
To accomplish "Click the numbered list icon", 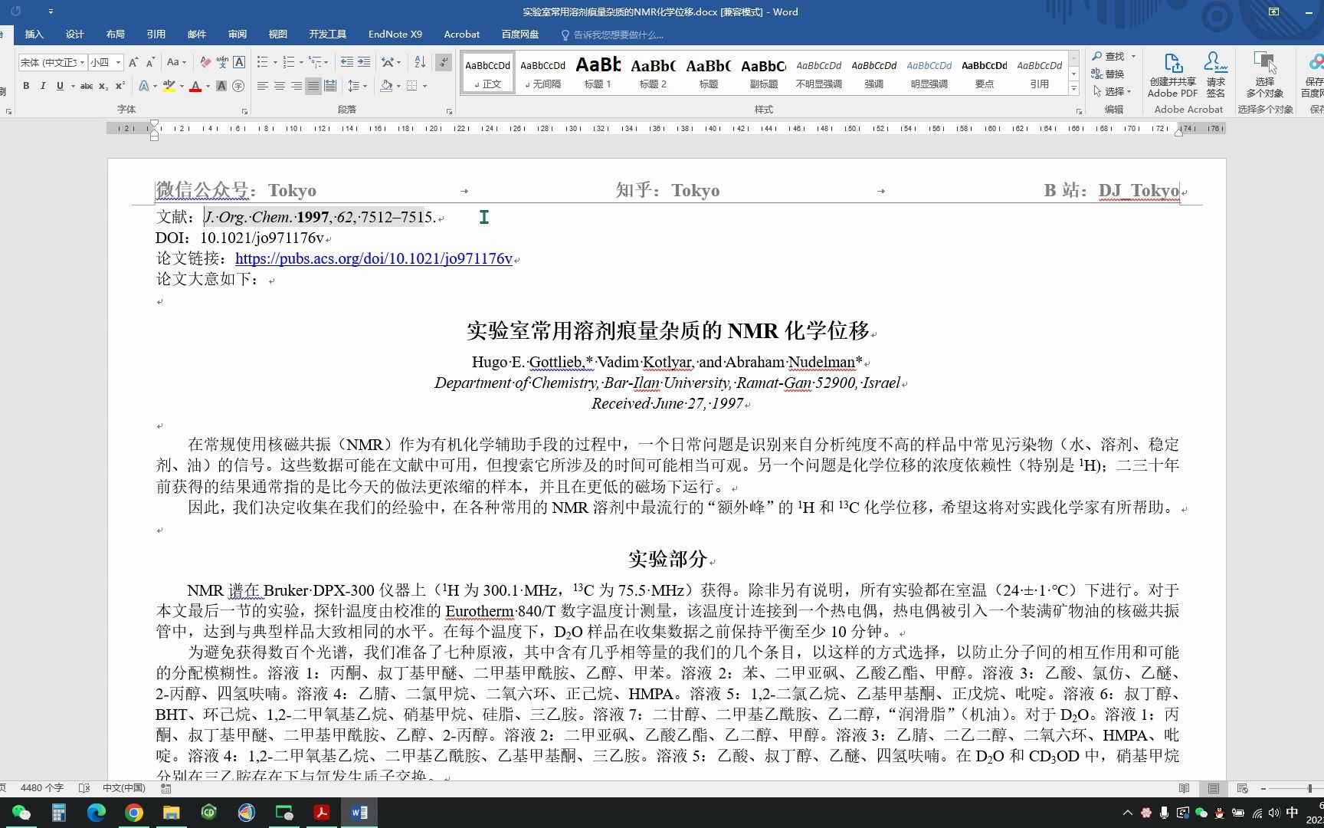I will pyautogui.click(x=289, y=62).
